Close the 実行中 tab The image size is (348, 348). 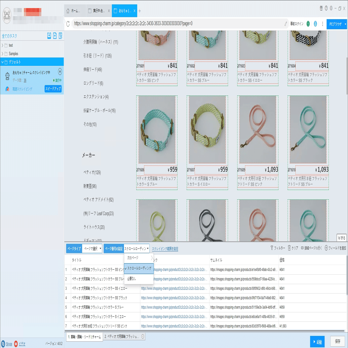point(109,11)
